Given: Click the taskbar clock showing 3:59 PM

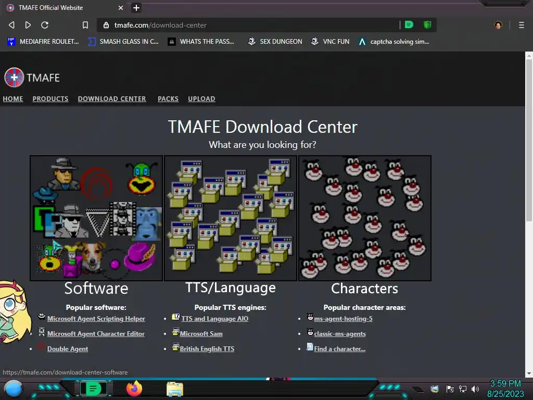Looking at the screenshot, I should (x=505, y=389).
